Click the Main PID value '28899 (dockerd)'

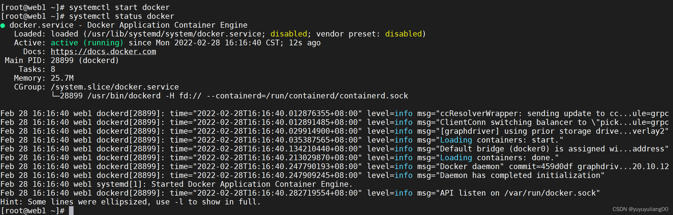point(85,60)
